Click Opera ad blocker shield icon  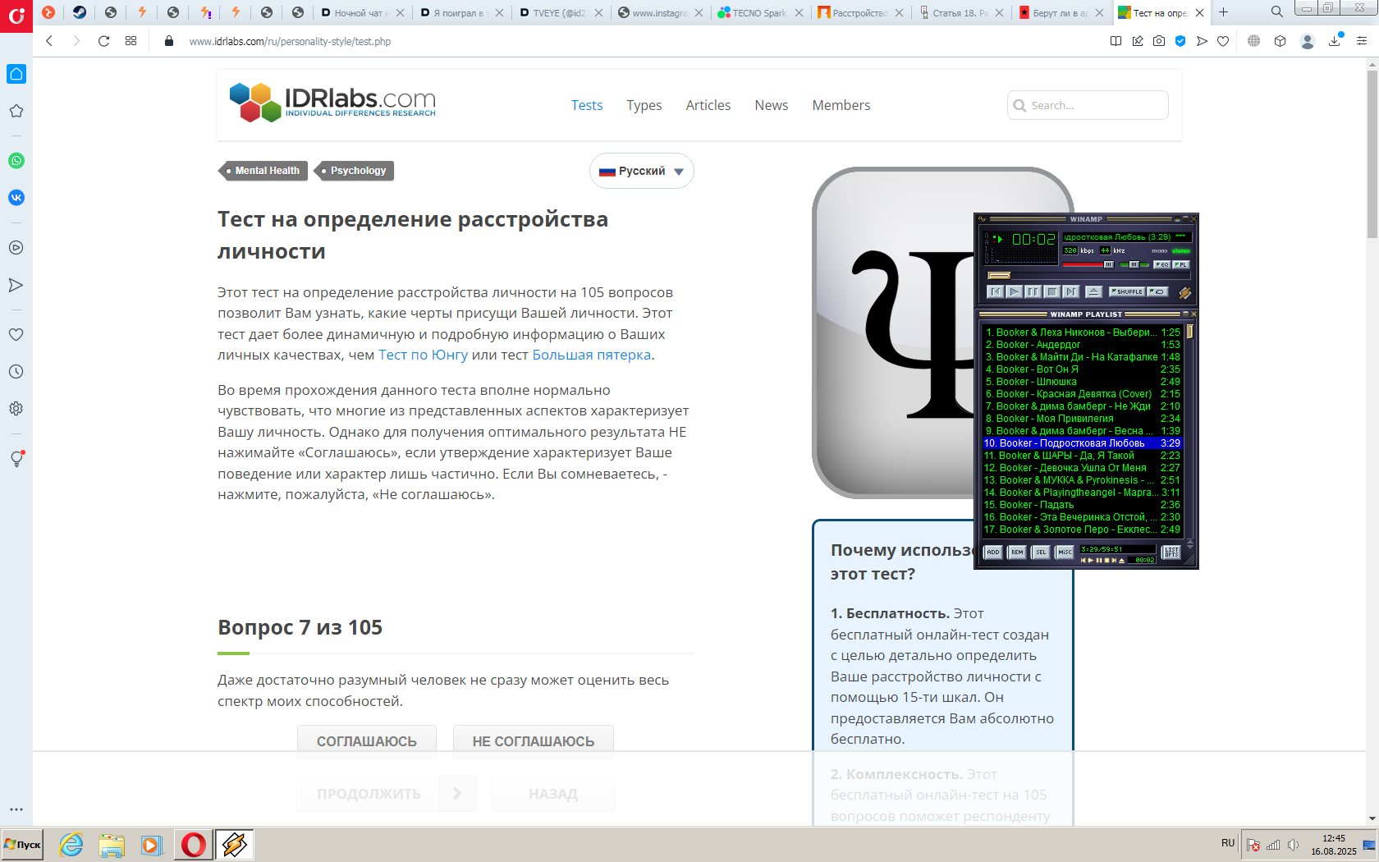point(1180,41)
